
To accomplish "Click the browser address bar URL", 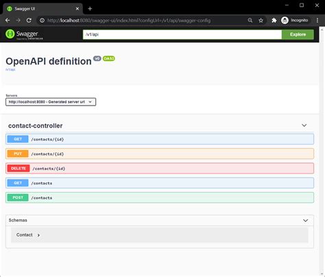I will (x=129, y=21).
